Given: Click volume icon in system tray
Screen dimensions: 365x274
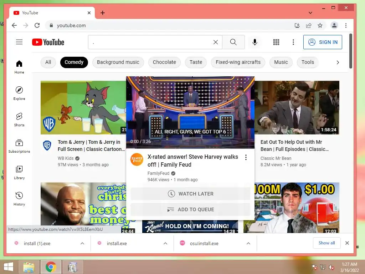Looking at the screenshot, I should pyautogui.click(x=331, y=267).
